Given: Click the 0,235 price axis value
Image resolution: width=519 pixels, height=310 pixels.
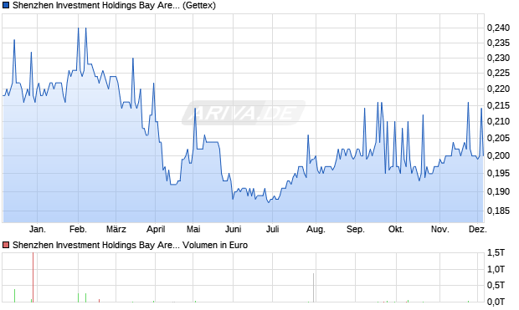Looking at the screenshot, I should [498, 43].
